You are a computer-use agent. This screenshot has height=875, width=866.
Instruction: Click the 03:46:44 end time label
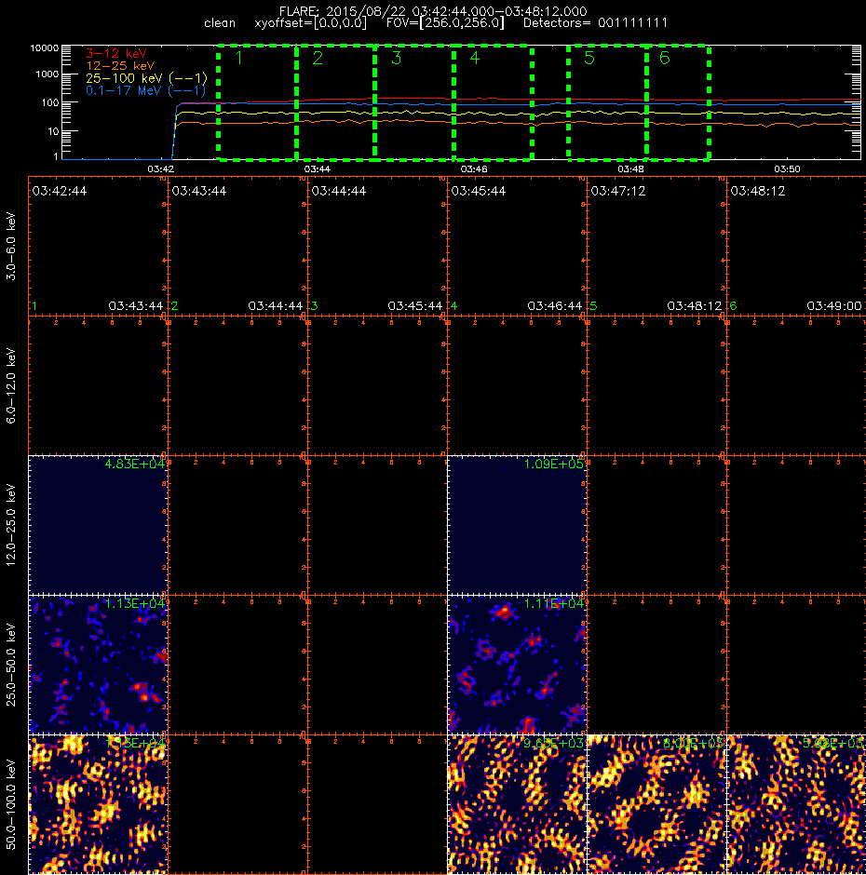pos(554,306)
